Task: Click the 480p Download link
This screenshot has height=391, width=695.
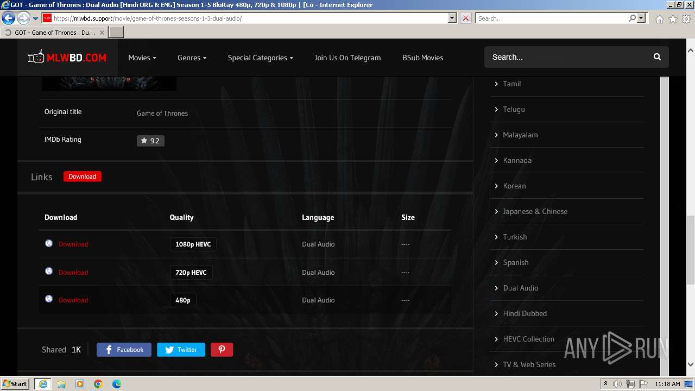Action: 73,300
